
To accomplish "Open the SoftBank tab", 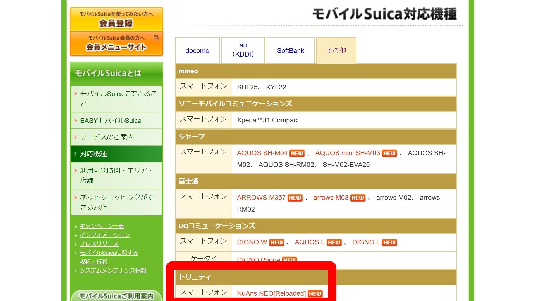I will coord(290,51).
